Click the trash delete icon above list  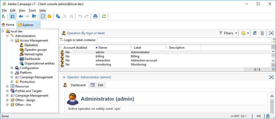(262, 33)
